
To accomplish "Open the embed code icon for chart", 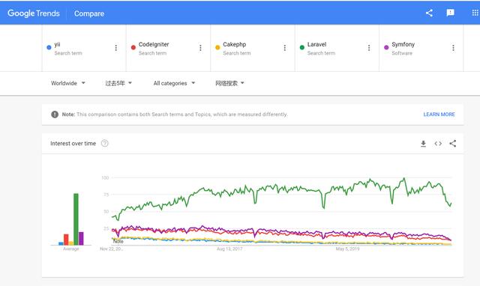I will [x=438, y=144].
